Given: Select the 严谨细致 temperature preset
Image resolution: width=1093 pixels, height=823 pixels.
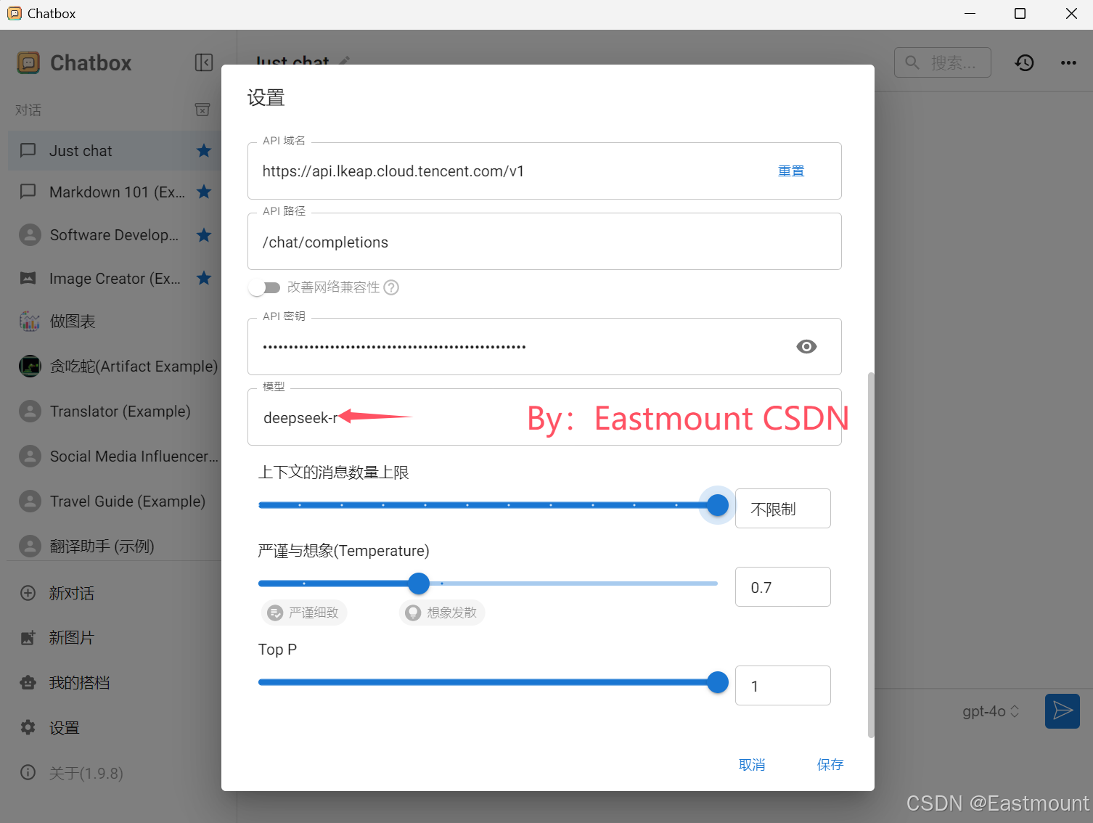Looking at the screenshot, I should pyautogui.click(x=304, y=613).
